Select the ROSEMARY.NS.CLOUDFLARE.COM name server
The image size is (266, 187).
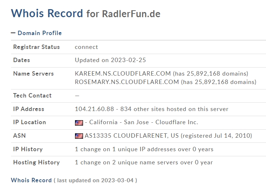127,82
